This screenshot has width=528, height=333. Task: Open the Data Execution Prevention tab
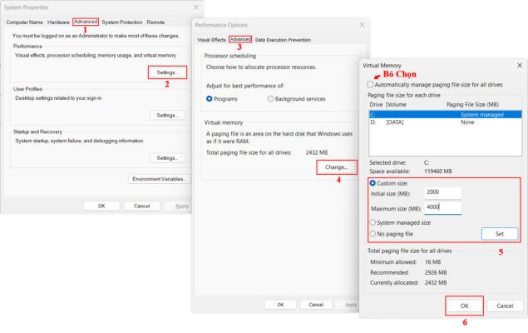(x=283, y=39)
